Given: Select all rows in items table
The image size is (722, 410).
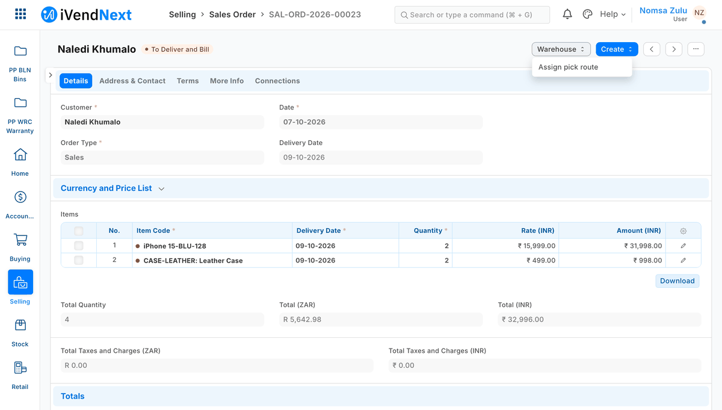Looking at the screenshot, I should [x=79, y=231].
